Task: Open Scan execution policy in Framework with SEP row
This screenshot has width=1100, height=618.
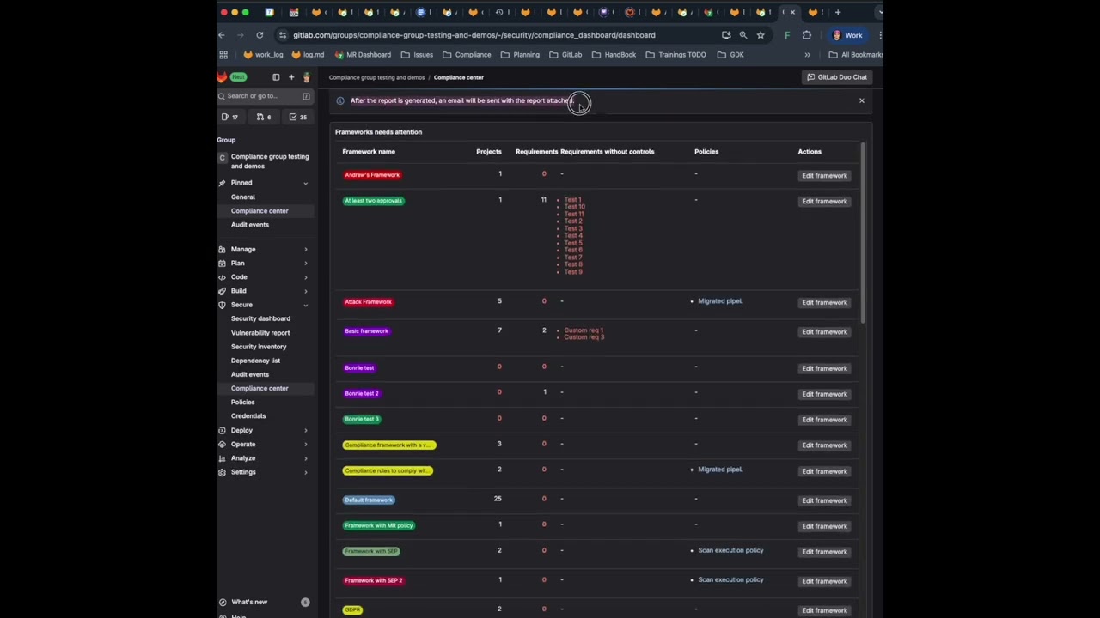Action: [730, 550]
